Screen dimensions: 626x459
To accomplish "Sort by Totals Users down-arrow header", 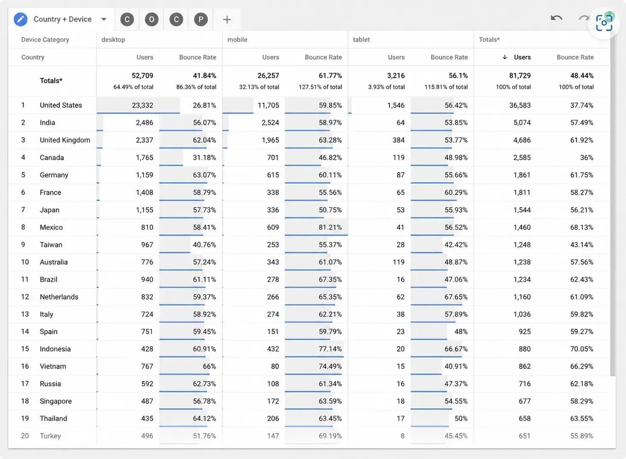I will tap(517, 57).
